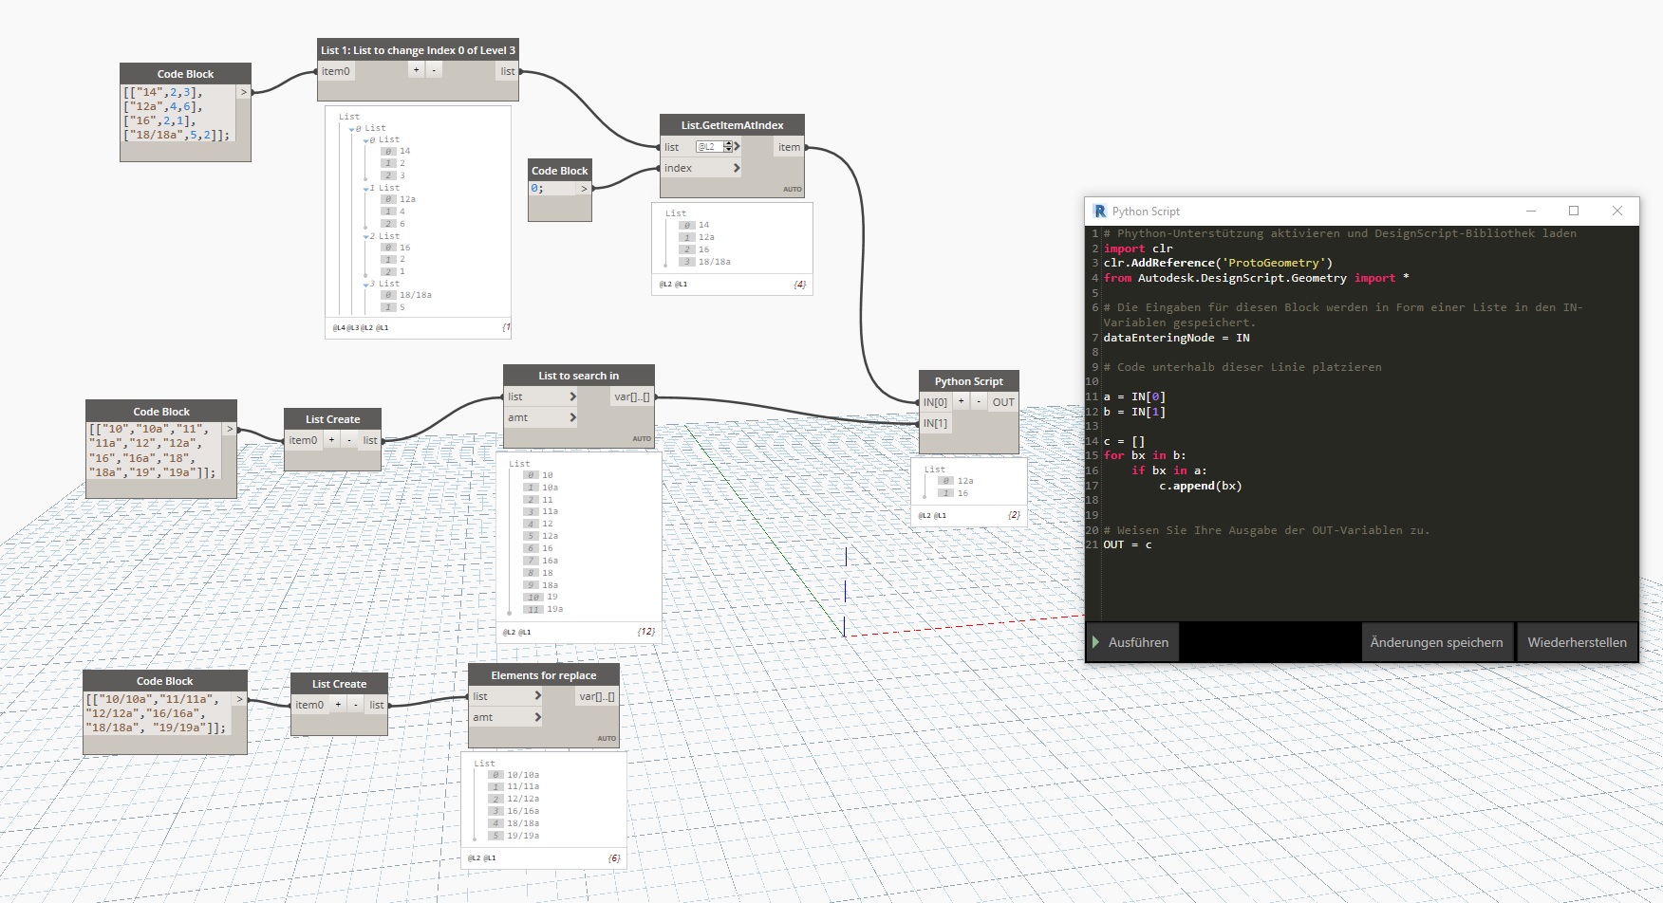Screen dimensions: 1663x903
Task: Click IN[0] port on Python Script node
Action: 936,402
